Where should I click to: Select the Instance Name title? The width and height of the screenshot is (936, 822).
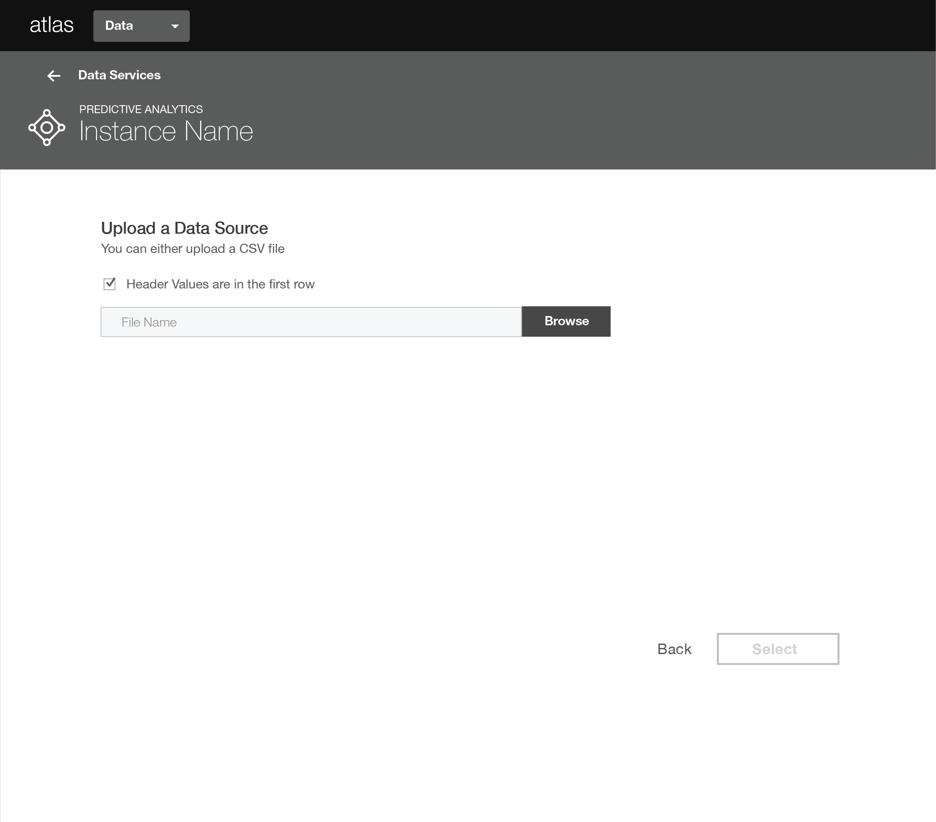[166, 131]
